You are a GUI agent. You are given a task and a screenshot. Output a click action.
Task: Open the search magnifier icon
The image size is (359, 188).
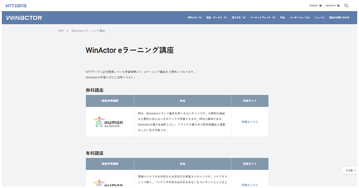(x=346, y=6)
